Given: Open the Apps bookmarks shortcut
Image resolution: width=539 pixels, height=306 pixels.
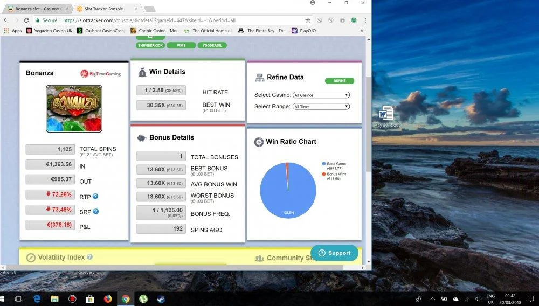Looking at the screenshot, I should pos(13,31).
